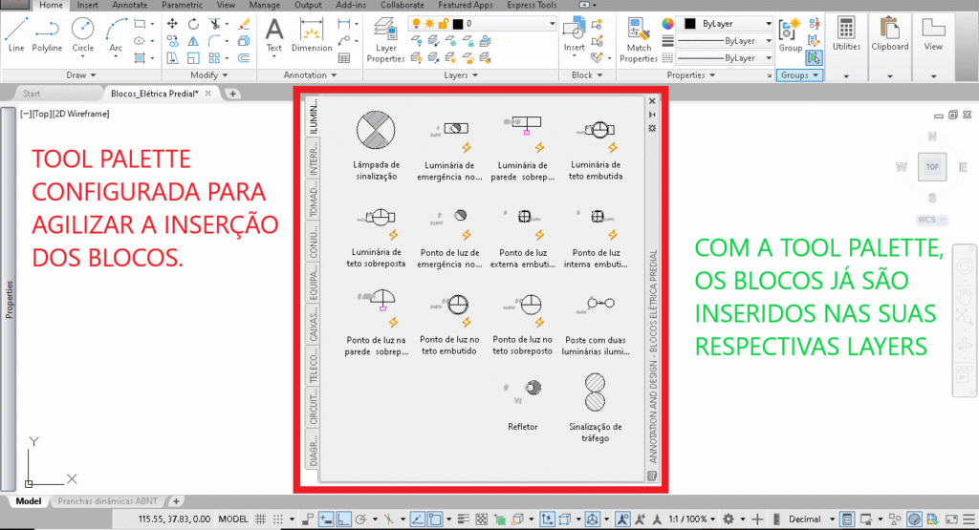Image resolution: width=979 pixels, height=530 pixels.
Task: Toggle grid display in status bar
Action: [260, 519]
